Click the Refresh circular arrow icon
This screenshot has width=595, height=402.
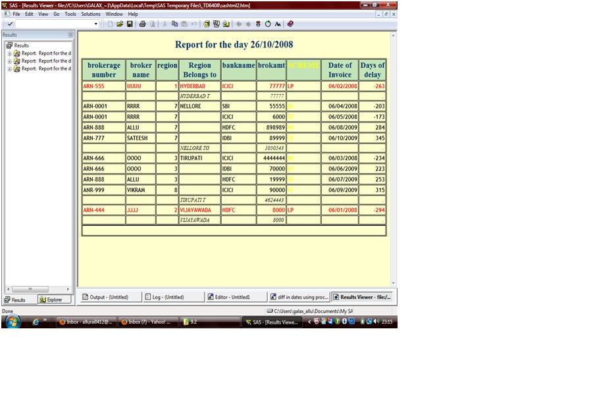pos(268,24)
